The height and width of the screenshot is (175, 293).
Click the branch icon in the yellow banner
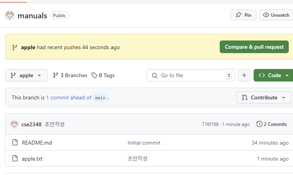click(x=15, y=47)
